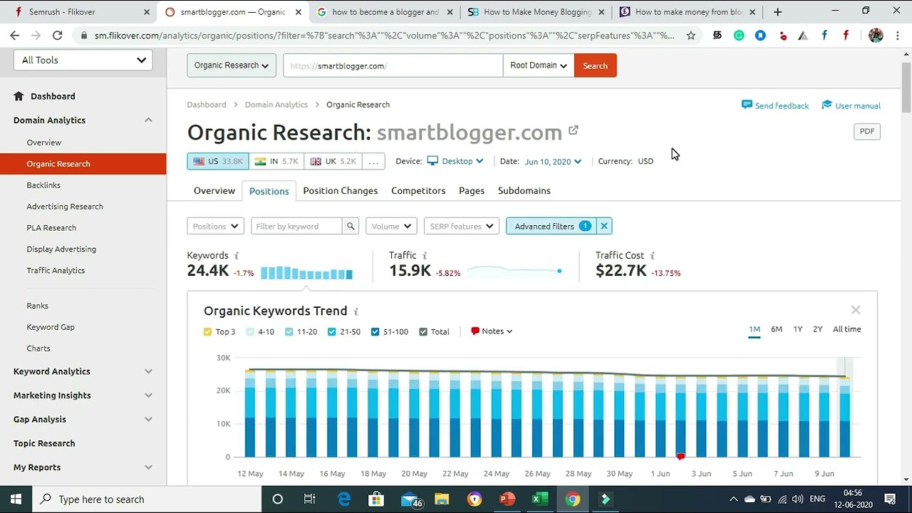Open SERP features filter dropdown
This screenshot has width=912, height=513.
coord(462,226)
